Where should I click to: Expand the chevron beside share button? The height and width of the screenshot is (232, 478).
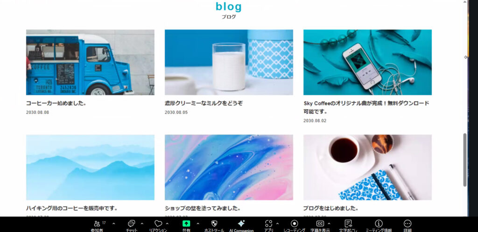pos(198,224)
